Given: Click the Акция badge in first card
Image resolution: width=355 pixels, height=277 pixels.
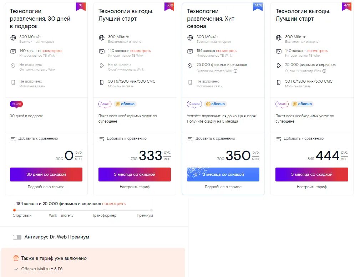Looking at the screenshot, I should coord(16,104).
